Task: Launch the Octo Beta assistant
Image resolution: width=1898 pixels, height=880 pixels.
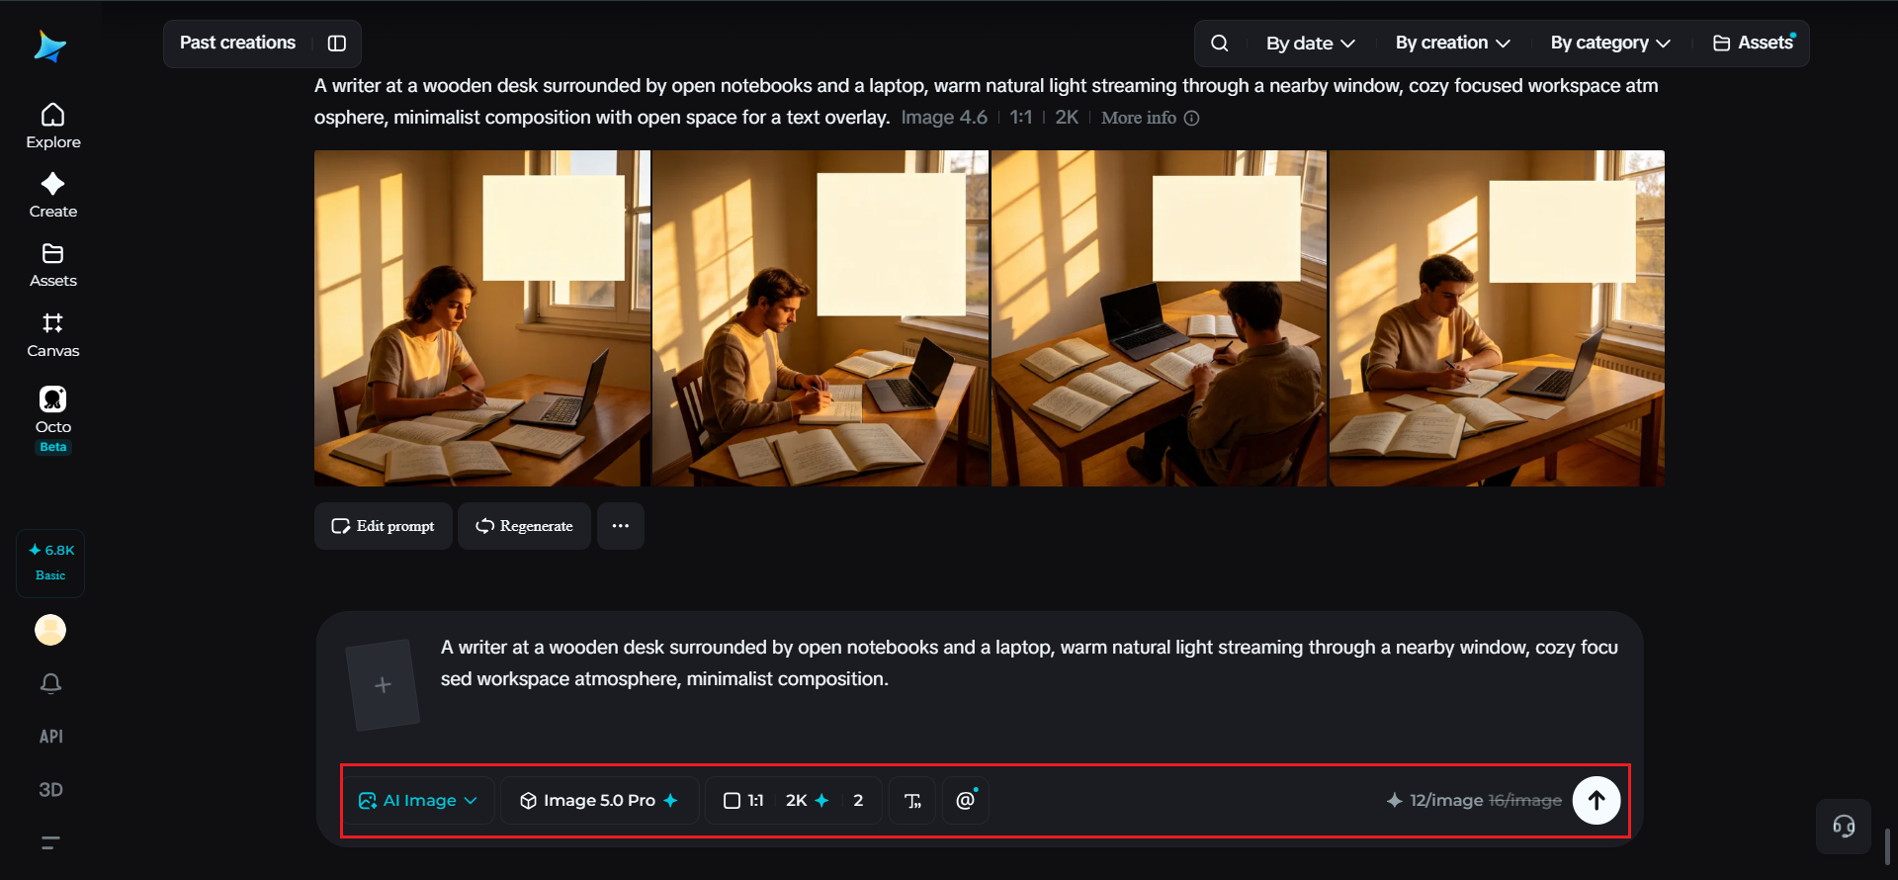Action: point(53,420)
